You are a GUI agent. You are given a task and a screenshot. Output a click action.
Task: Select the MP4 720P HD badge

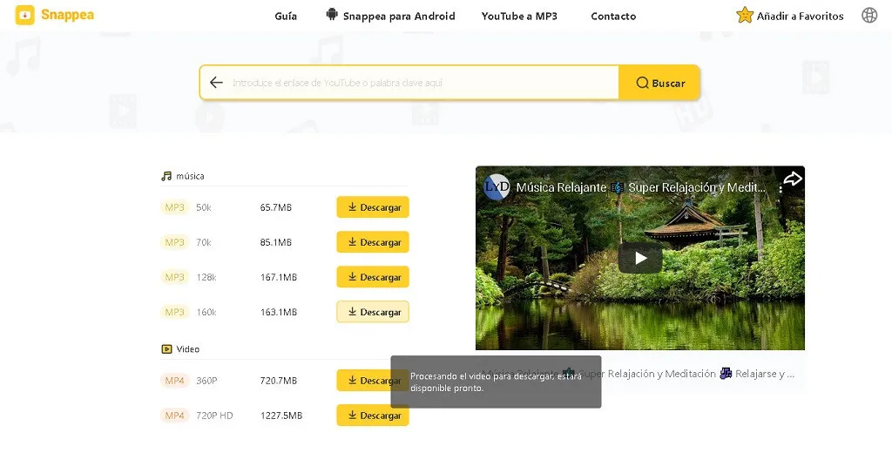(175, 416)
